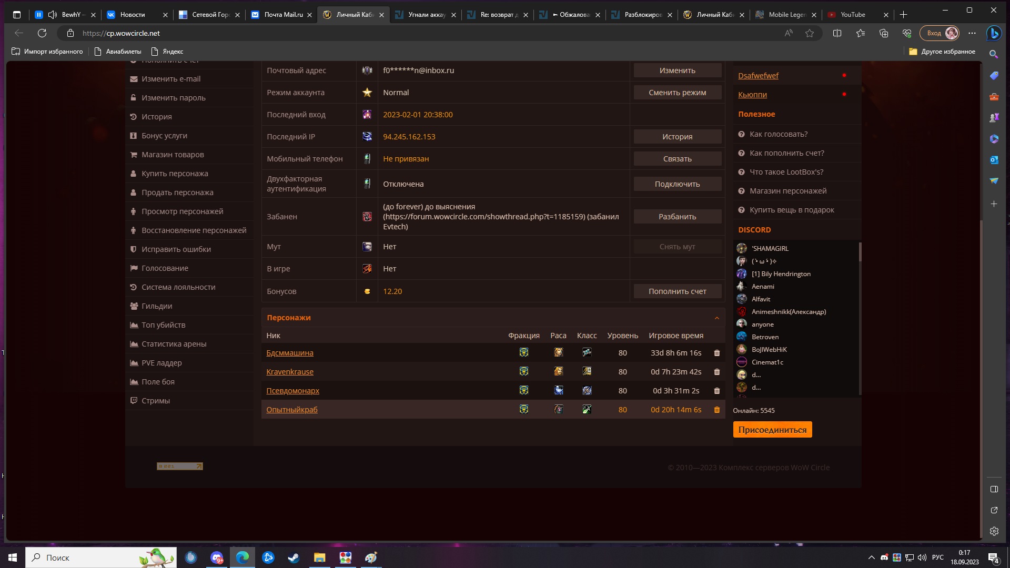Collapse the Персонажи section chevron

(716, 318)
